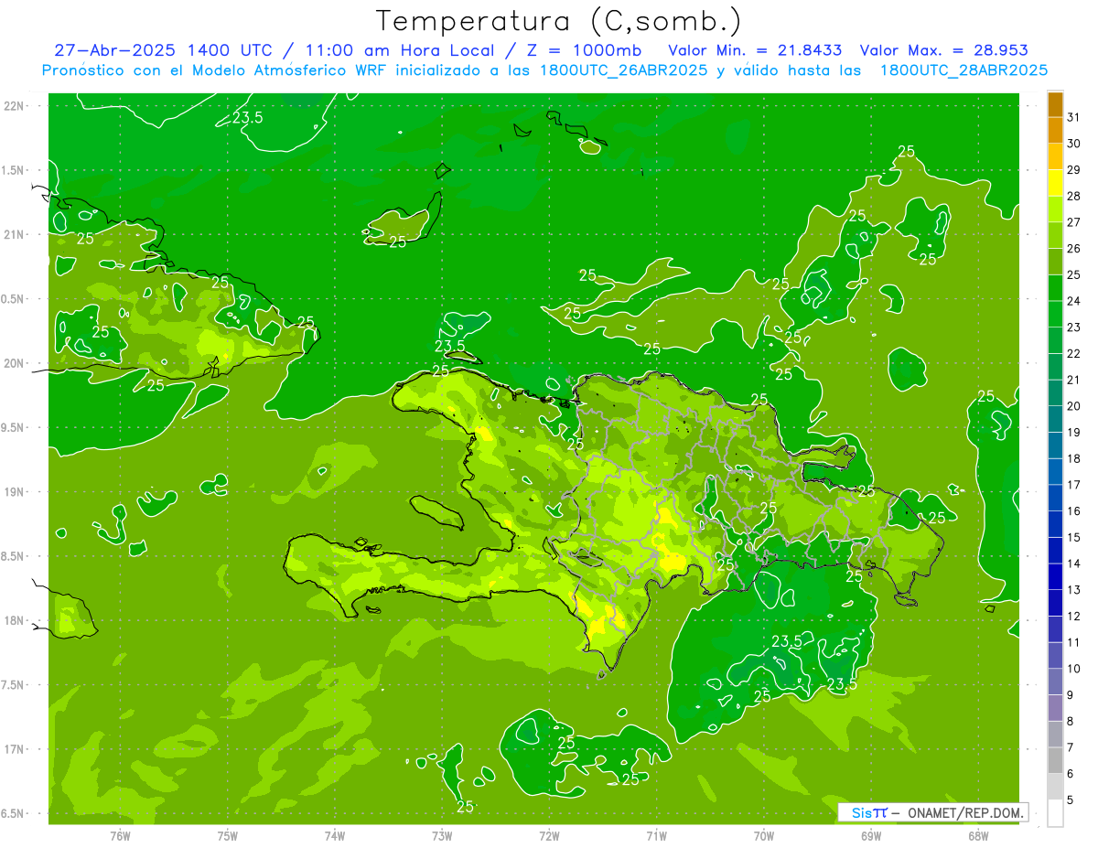Click the '71W' longitude axis label
Image resolution: width=1098 pixels, height=848 pixels.
point(656,835)
